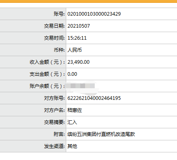The width and height of the screenshot is (177, 160).
Task: Click the blurred account balance value
Action: click(81, 86)
